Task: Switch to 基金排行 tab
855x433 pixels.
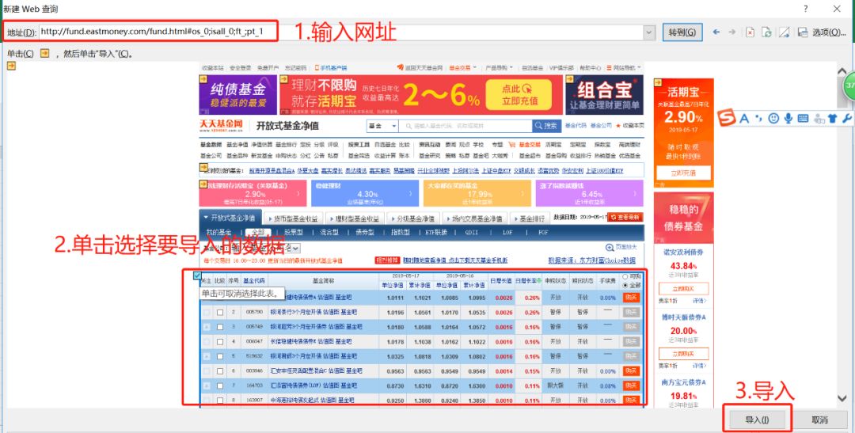Action: 531,218
